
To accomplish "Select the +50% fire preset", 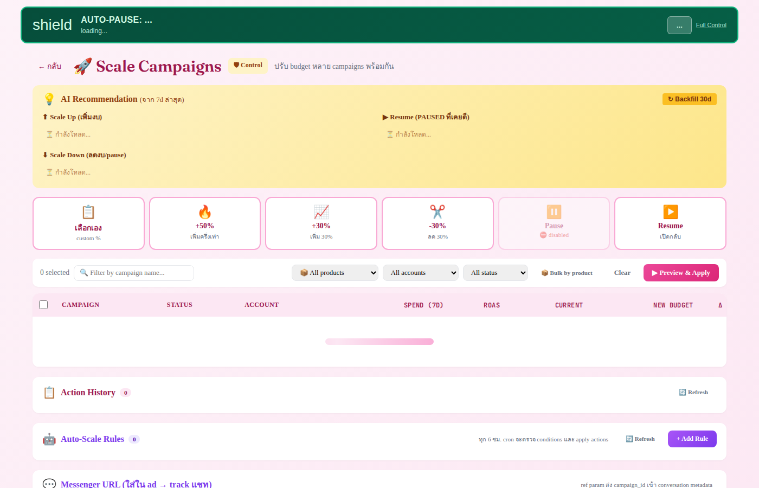I will (205, 223).
